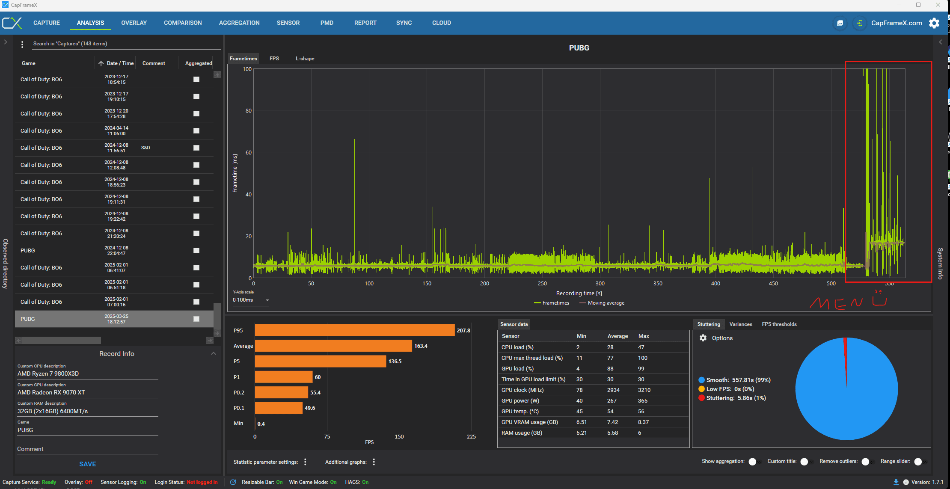Sort captures by Game column header
Image resolution: width=950 pixels, height=489 pixels.
tap(29, 63)
